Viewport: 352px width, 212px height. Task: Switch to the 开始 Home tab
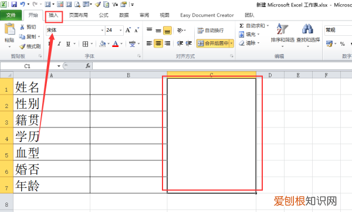[33, 15]
